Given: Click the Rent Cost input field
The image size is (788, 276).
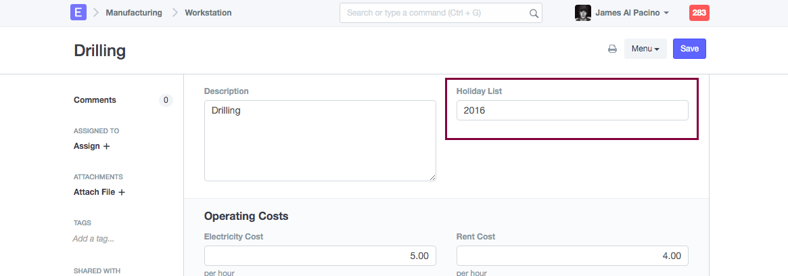Looking at the screenshot, I should pos(572,256).
